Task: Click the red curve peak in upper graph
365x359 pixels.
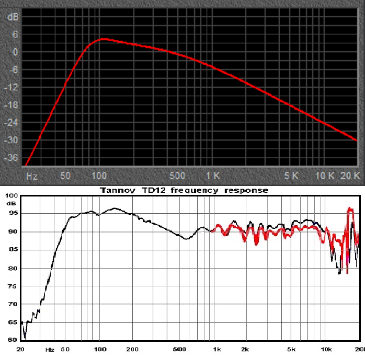Action: [x=104, y=39]
